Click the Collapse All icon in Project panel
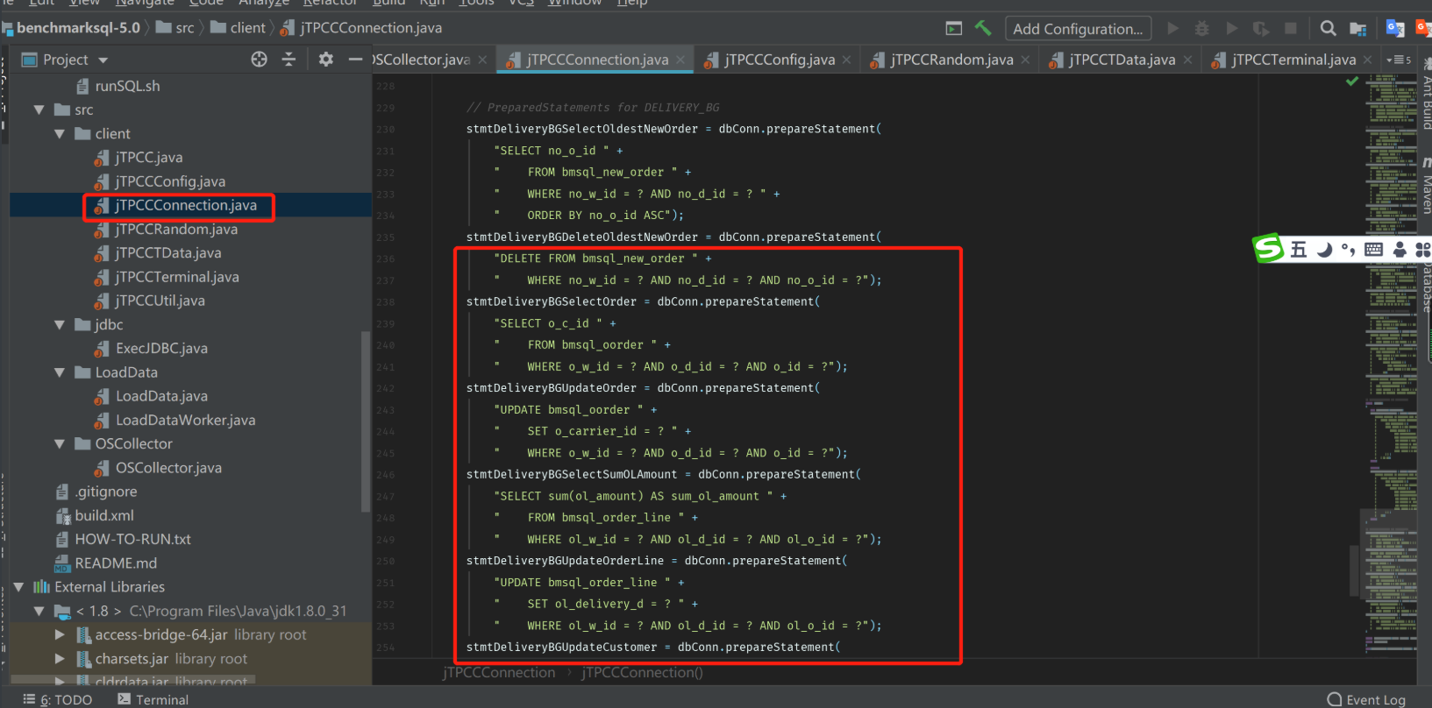Screen dimensions: 1432x708 289,60
